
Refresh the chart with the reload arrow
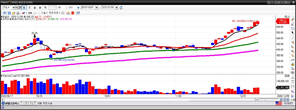[x=121, y=7]
